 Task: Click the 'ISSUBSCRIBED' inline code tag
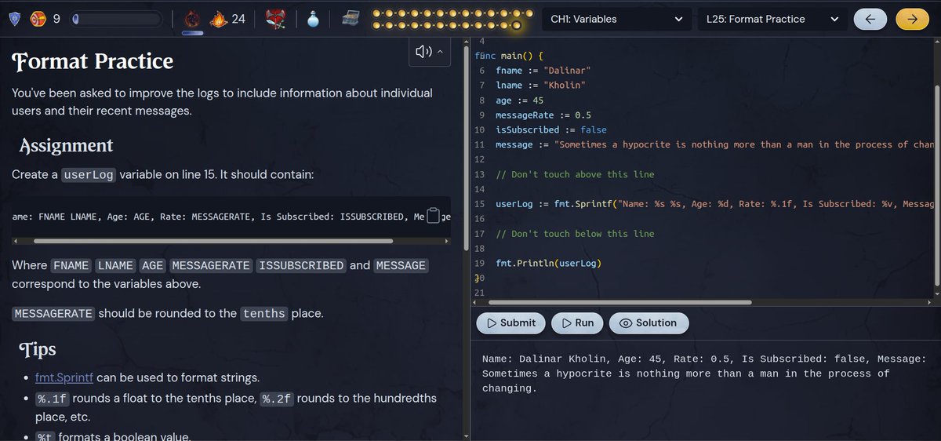tap(301, 266)
